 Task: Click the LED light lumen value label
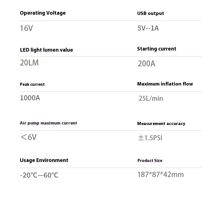coord(47,50)
